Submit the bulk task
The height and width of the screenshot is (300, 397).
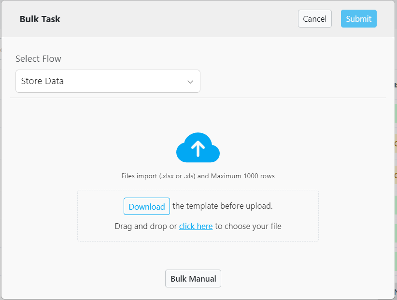(x=358, y=19)
